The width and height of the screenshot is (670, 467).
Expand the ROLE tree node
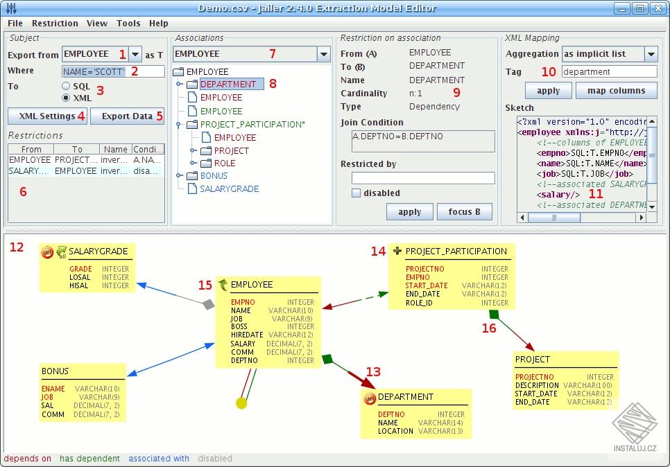(x=193, y=163)
